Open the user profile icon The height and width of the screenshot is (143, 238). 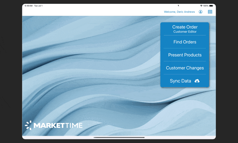click(201, 12)
